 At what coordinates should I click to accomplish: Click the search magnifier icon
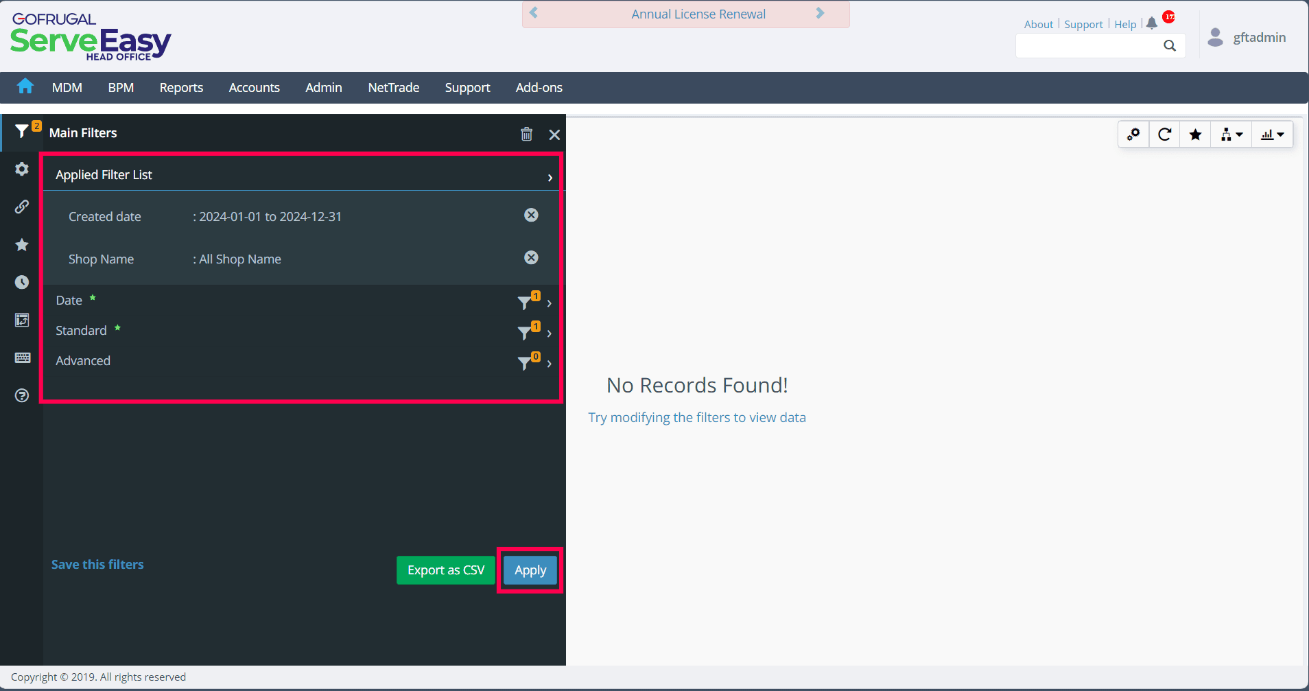[1170, 46]
